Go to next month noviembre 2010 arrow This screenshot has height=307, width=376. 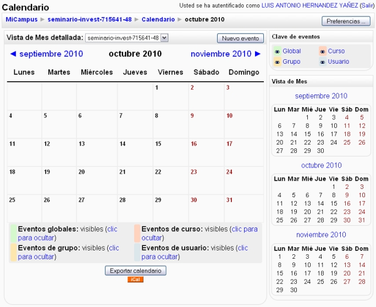(x=258, y=54)
